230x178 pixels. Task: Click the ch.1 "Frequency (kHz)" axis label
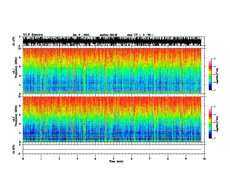click(16, 67)
